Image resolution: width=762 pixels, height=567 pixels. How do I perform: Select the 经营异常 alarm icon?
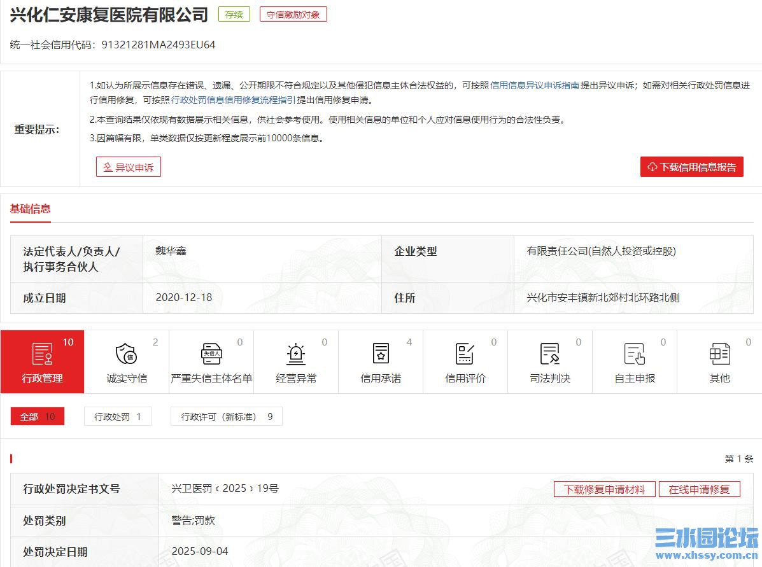click(x=296, y=354)
